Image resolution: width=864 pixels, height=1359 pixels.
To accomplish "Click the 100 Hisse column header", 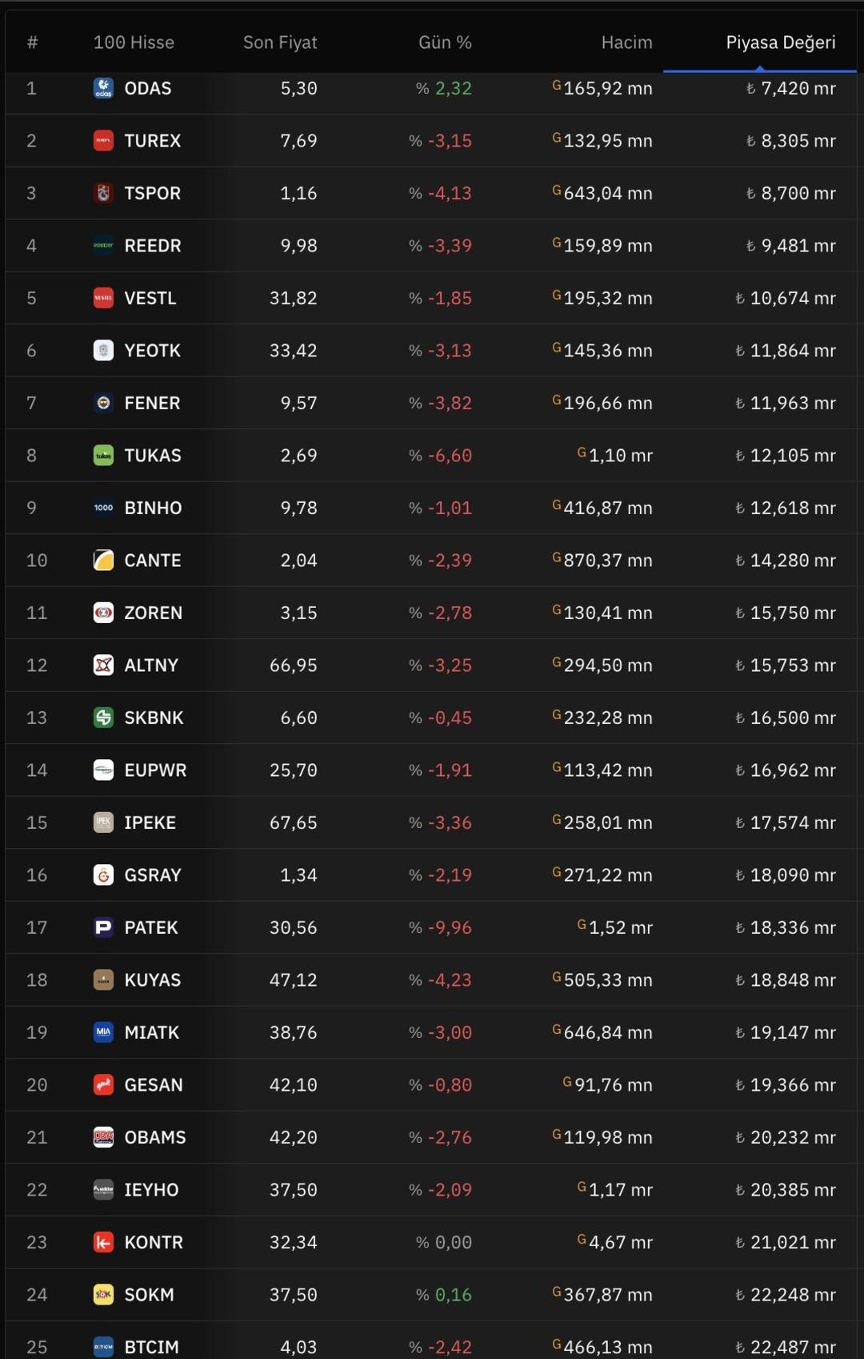I will click(134, 42).
